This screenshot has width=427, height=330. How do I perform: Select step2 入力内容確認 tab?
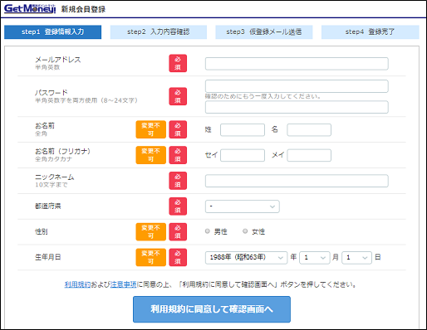159,32
